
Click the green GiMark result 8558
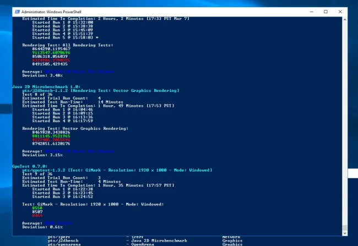coord(37,208)
